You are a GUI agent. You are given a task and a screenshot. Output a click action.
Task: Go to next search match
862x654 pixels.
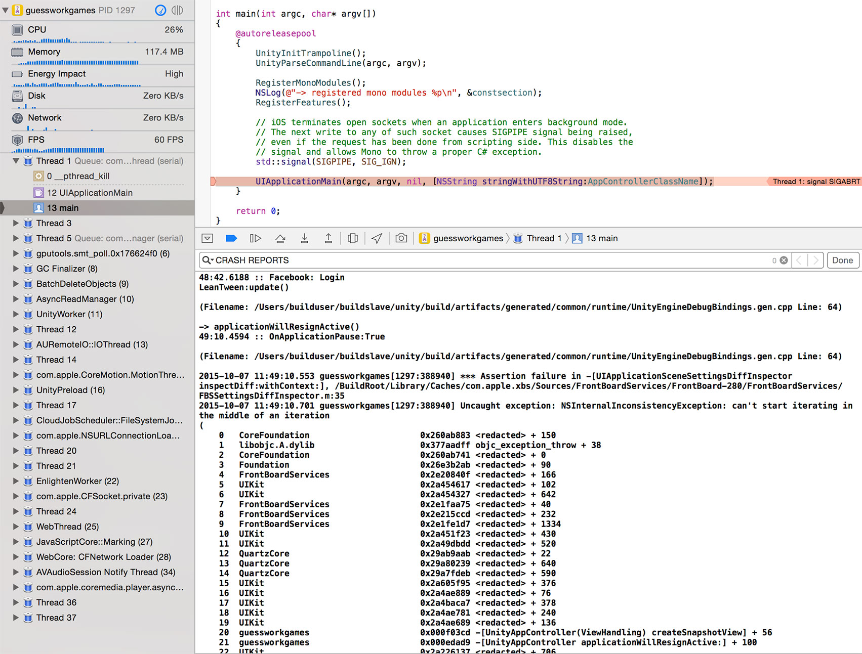[x=815, y=260]
